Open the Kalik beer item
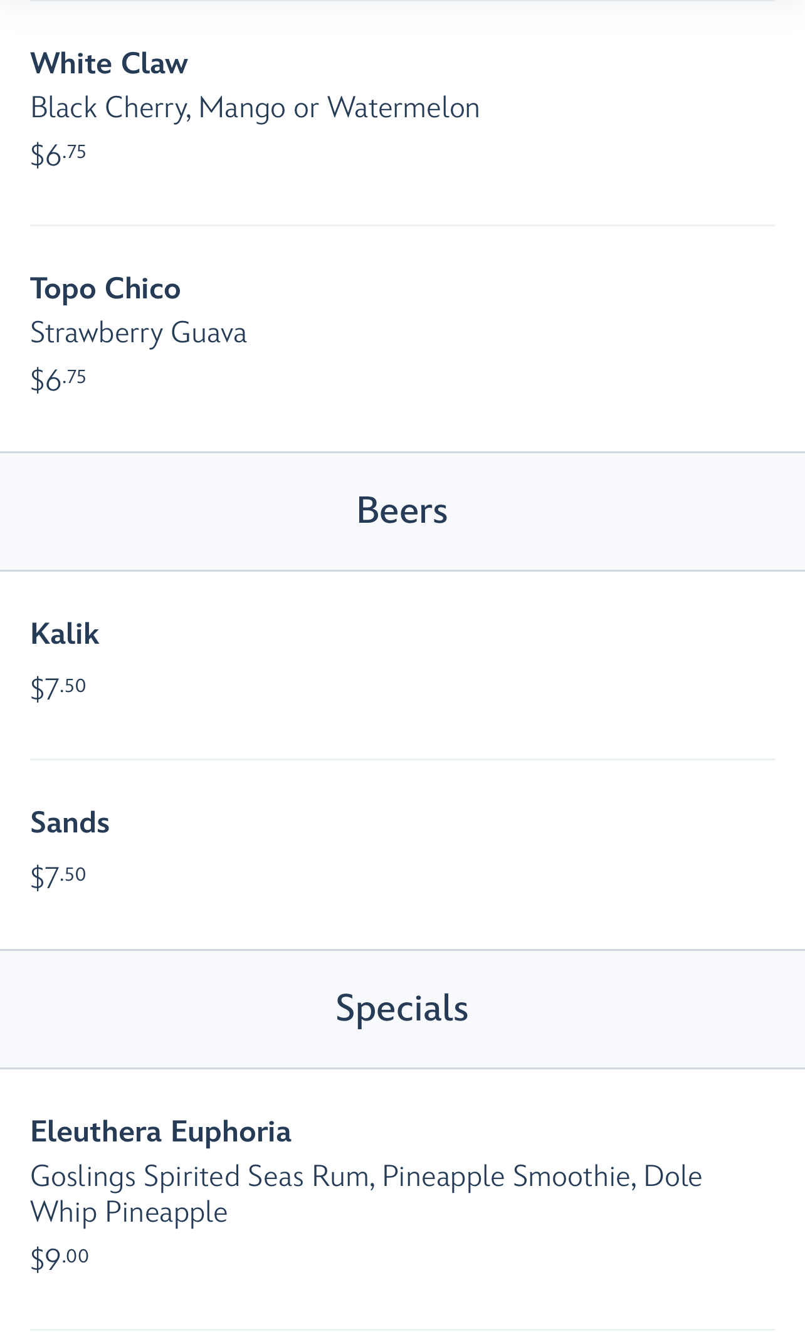 click(65, 634)
